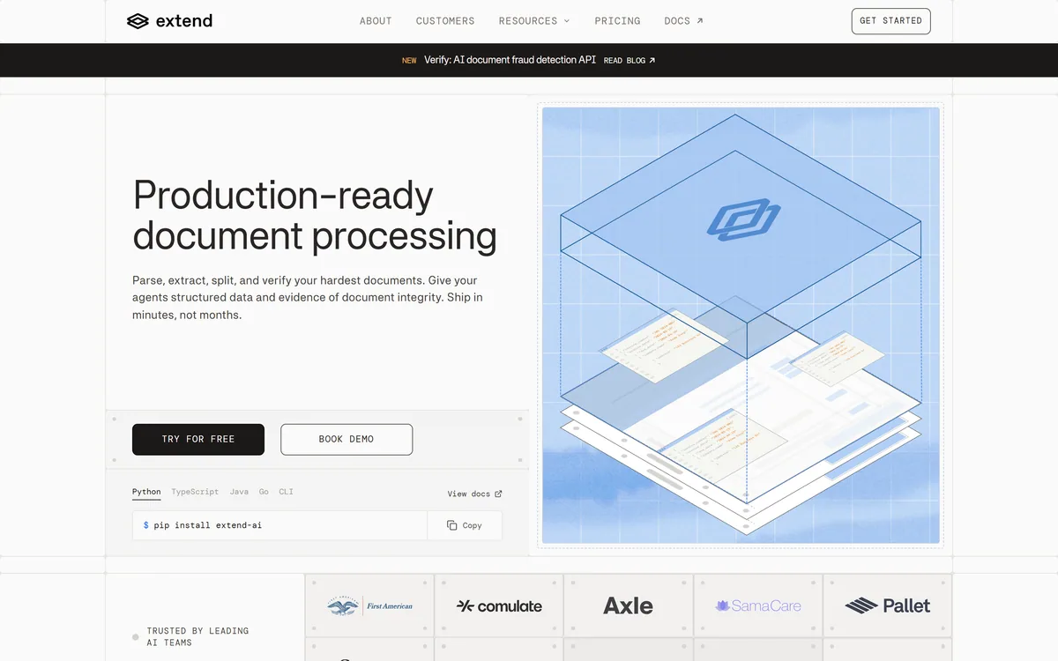Go to the Pricing page
Viewport: 1058px width, 661px height.
(x=617, y=21)
